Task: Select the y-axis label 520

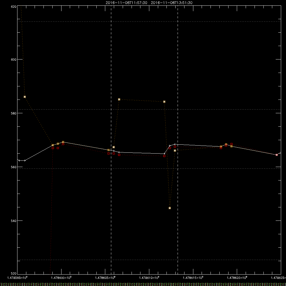Action: 14,273
